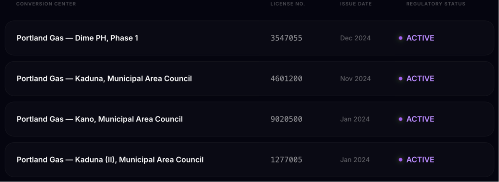Viewport: 499px width, 182px height.
Task: Click Jan 2024 date in Kano row
Action: pos(355,119)
